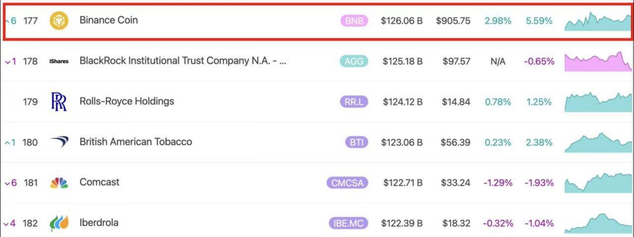Click the pink BlackRock AGG price chart
634x237 pixels.
pos(598,62)
